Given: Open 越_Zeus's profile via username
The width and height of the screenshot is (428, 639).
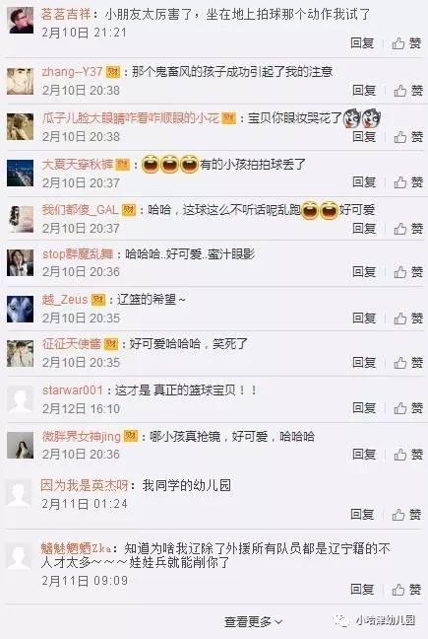Looking at the screenshot, I should point(65,300).
